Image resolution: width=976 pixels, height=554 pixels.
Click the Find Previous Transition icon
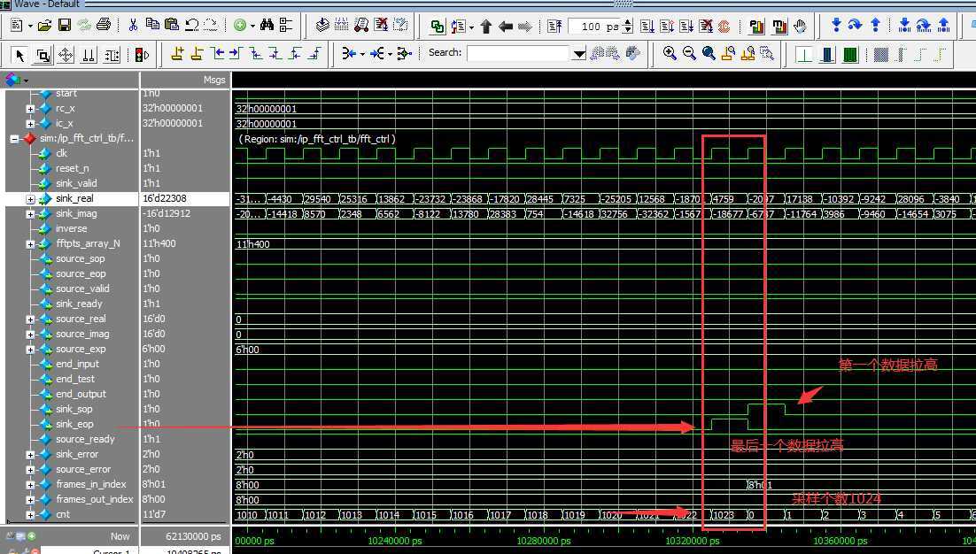pos(217,55)
